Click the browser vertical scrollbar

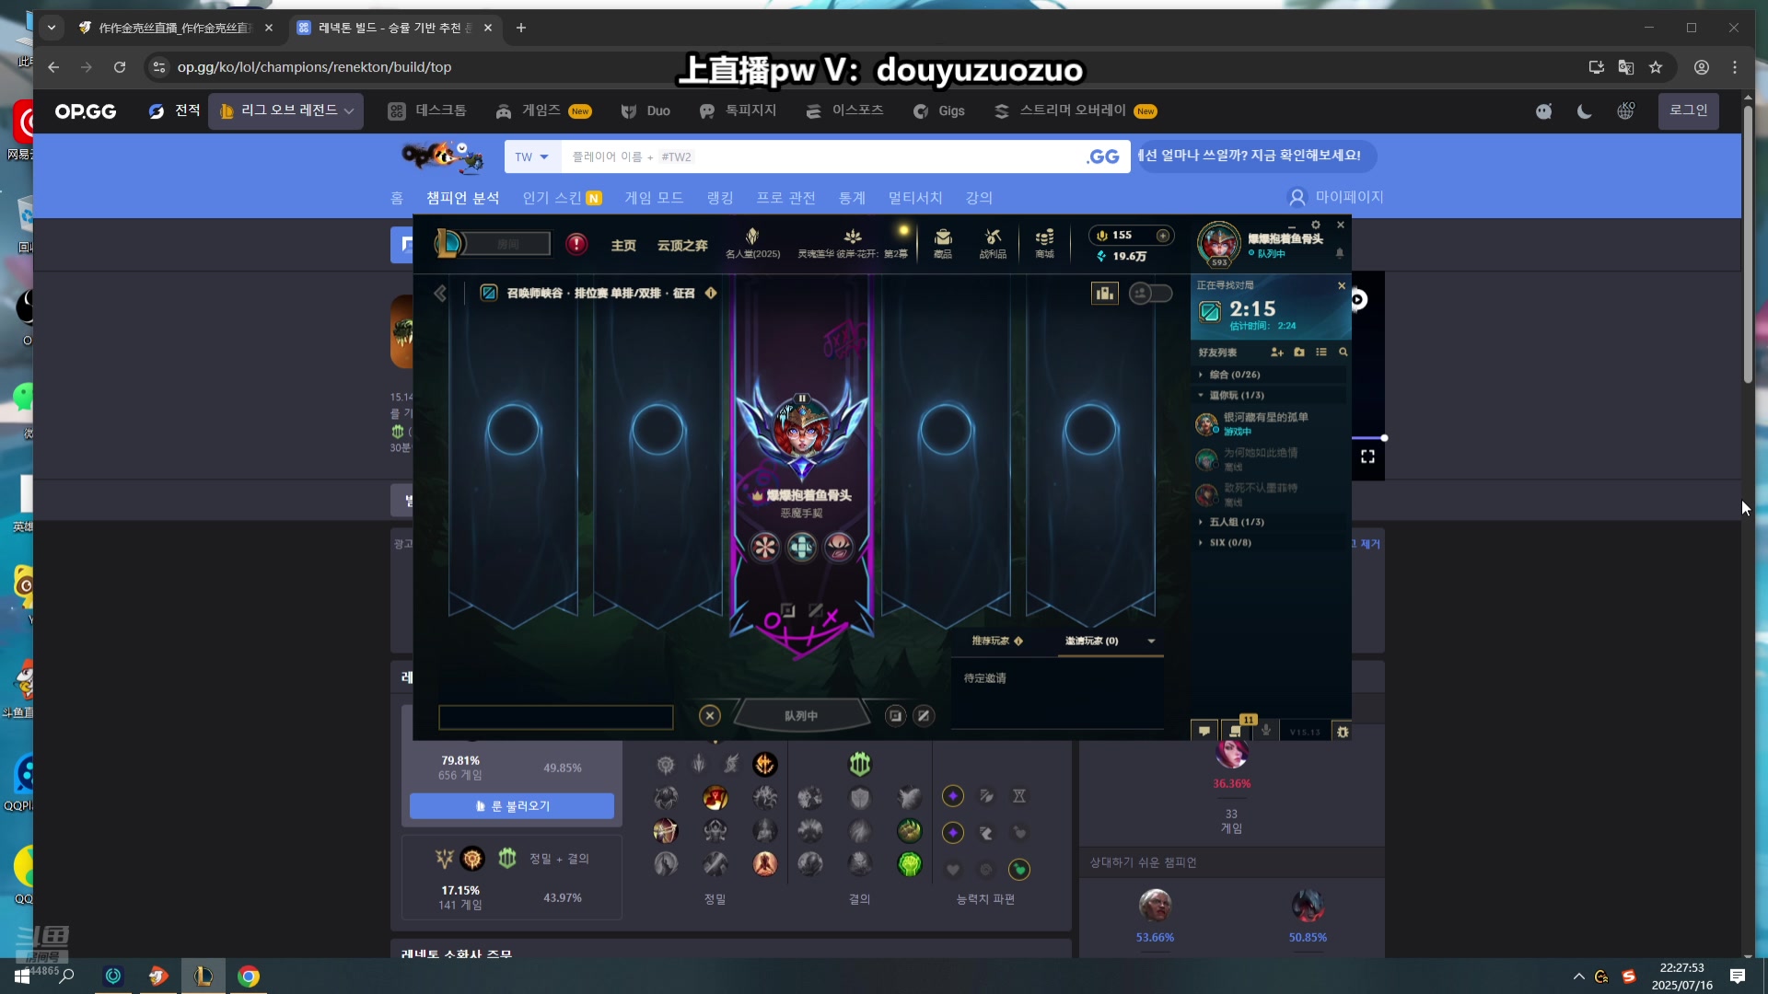(x=1748, y=244)
